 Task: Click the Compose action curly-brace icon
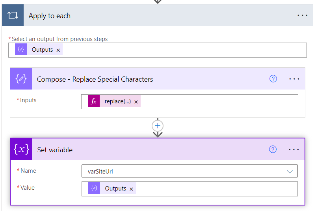coord(21,79)
